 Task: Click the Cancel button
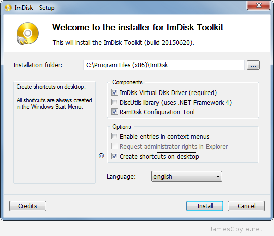click(246, 206)
